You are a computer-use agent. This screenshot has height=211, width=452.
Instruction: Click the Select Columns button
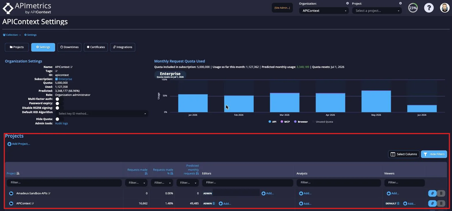click(404, 154)
